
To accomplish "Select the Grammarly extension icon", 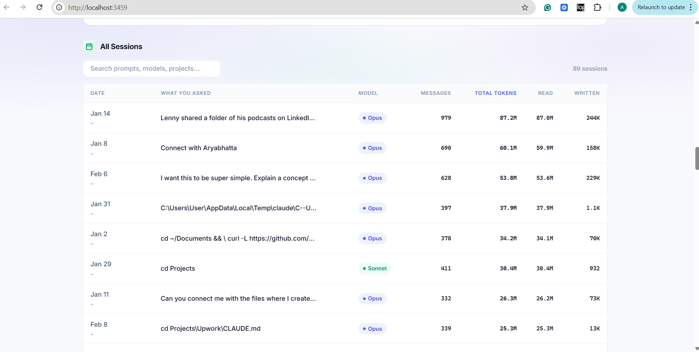I will click(547, 7).
